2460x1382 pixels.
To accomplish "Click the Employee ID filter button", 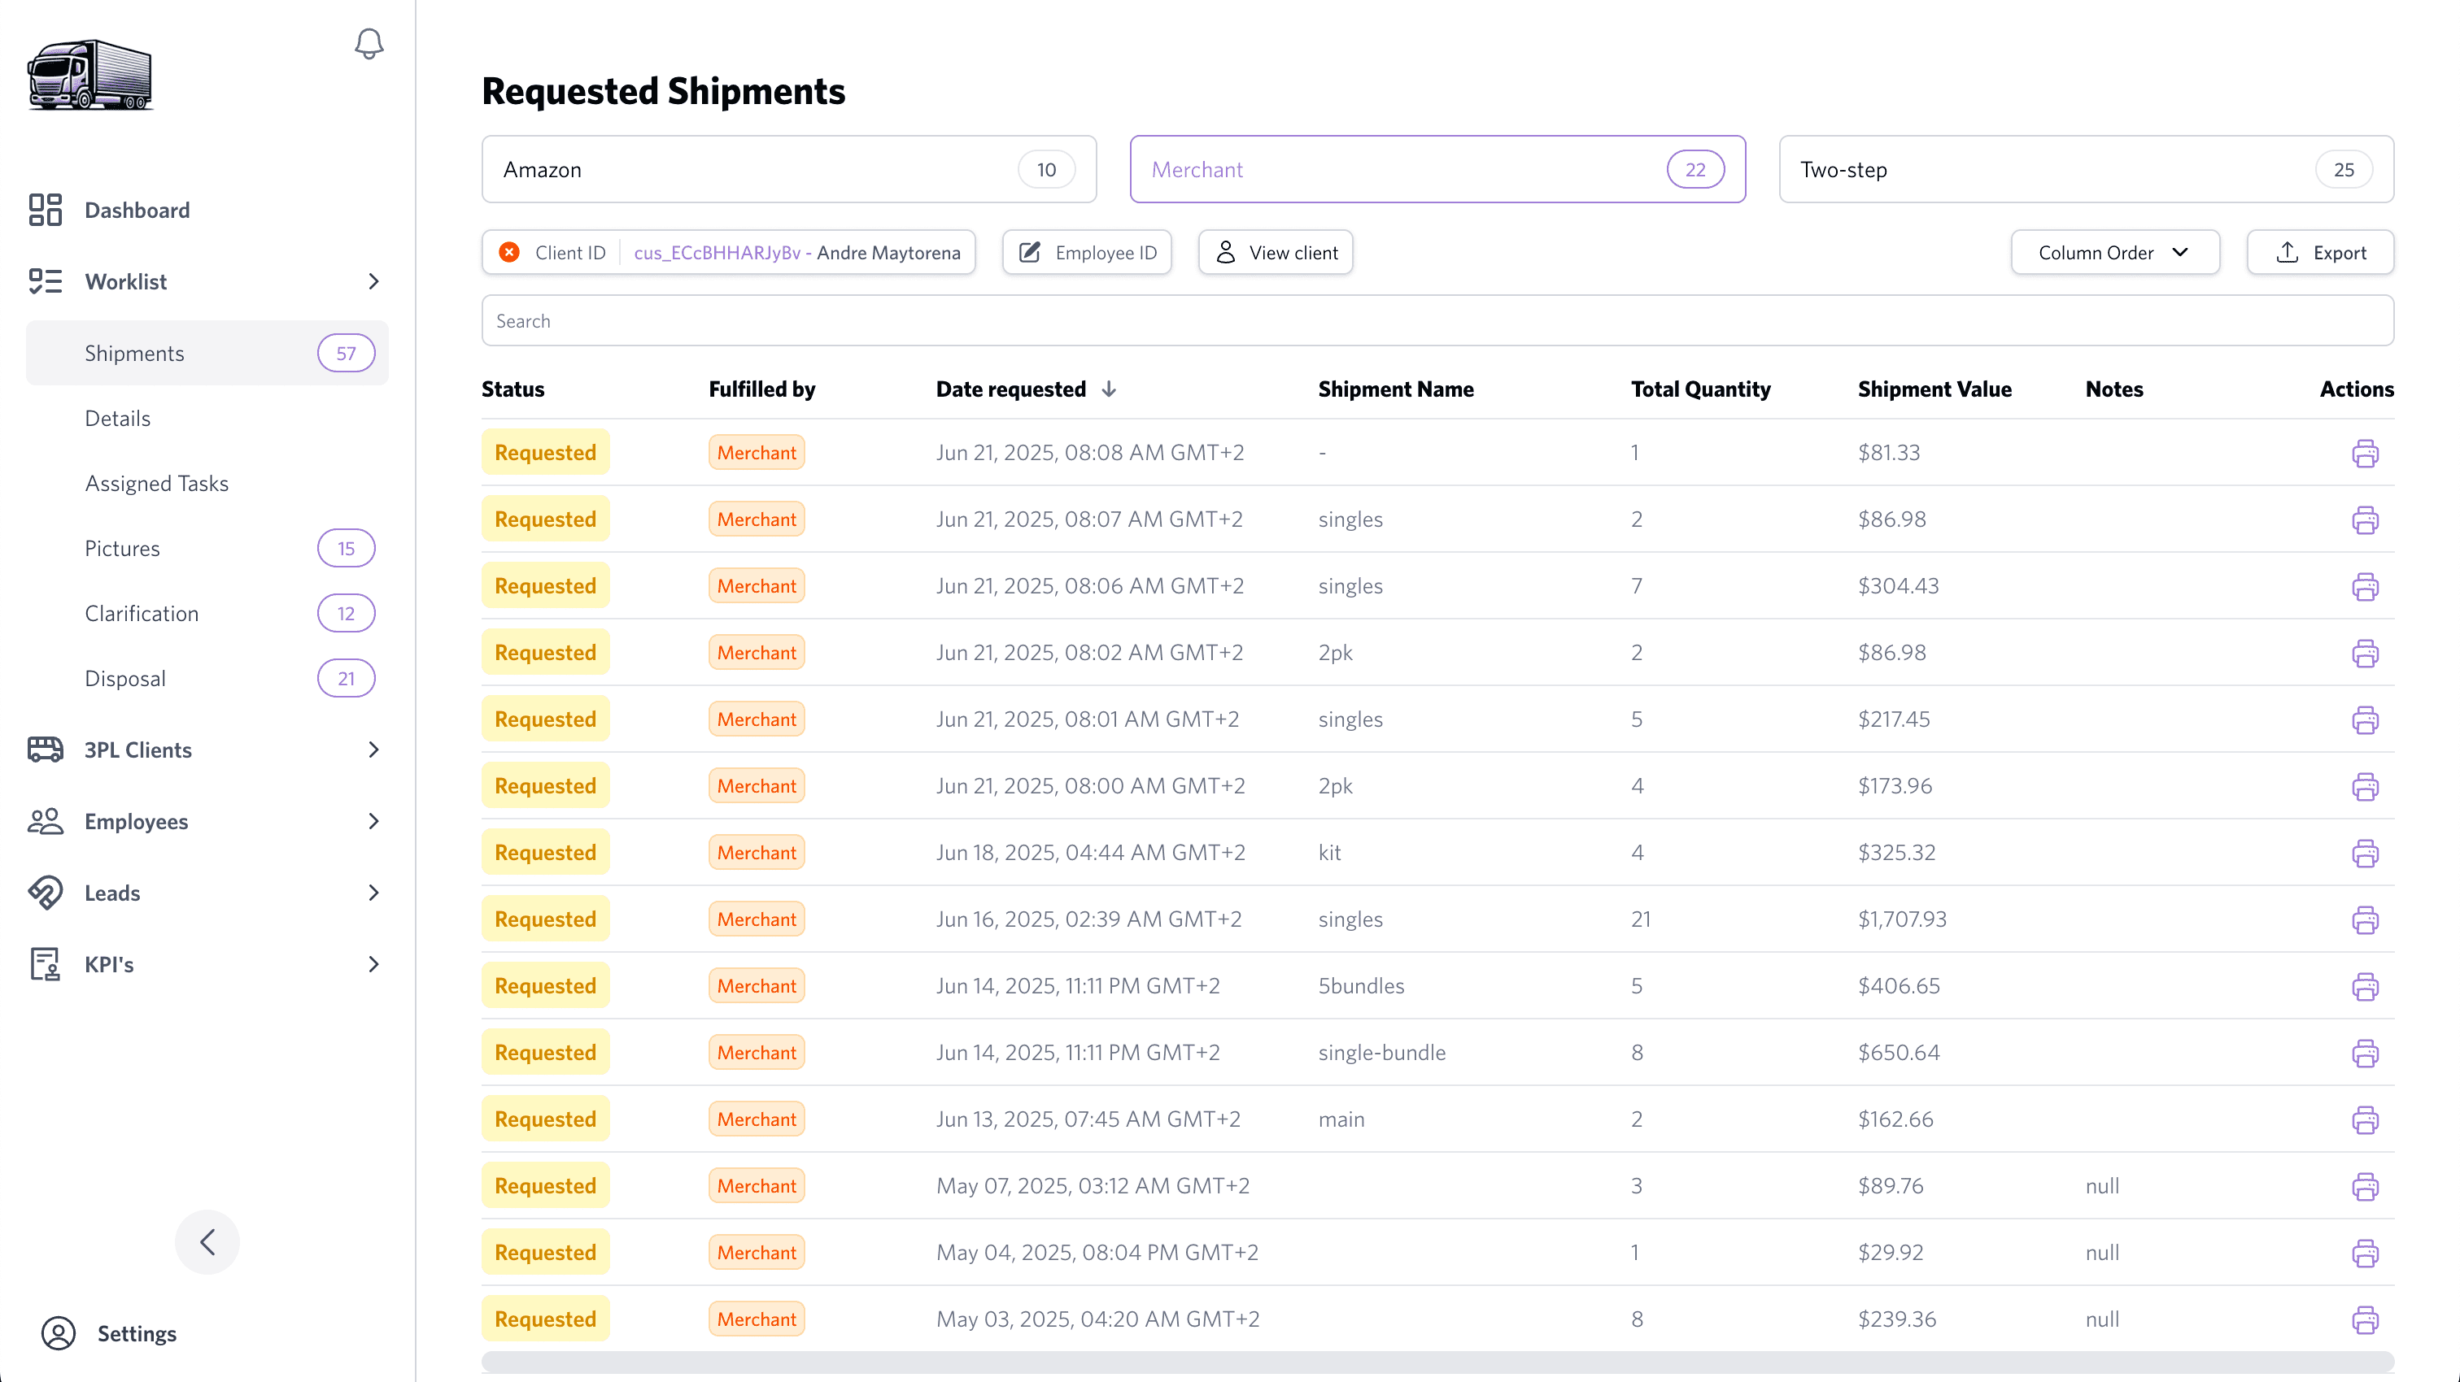I will (x=1087, y=253).
